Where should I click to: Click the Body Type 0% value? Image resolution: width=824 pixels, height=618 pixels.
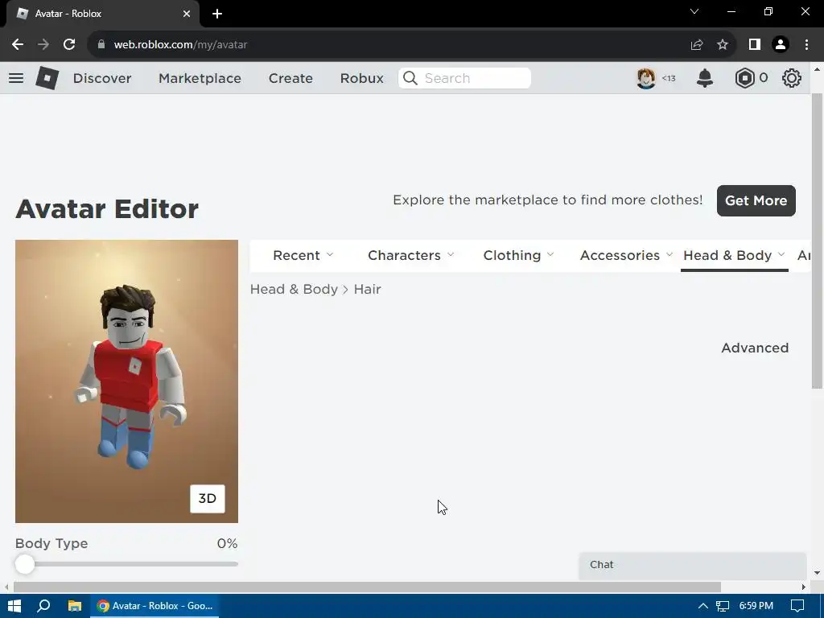227,543
